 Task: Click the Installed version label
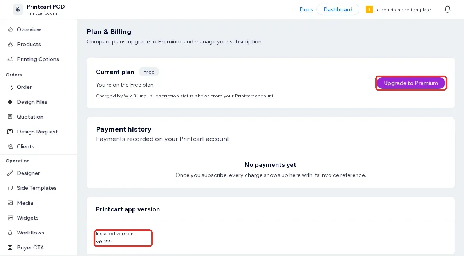114,234
